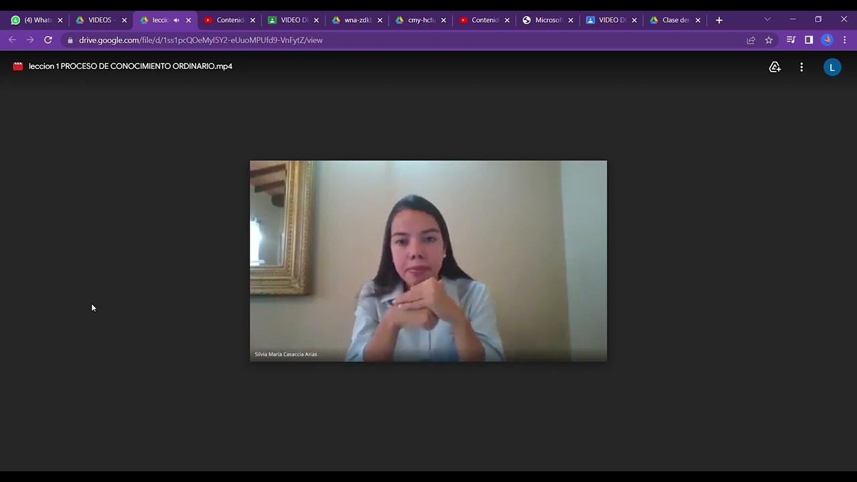857x482 pixels.
Task: Close the Clase der tab
Action: point(698,20)
